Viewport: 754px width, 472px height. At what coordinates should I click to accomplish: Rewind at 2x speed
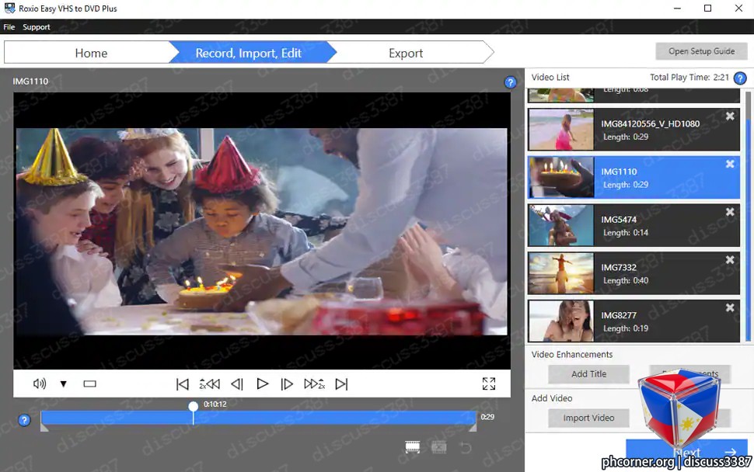tap(210, 383)
